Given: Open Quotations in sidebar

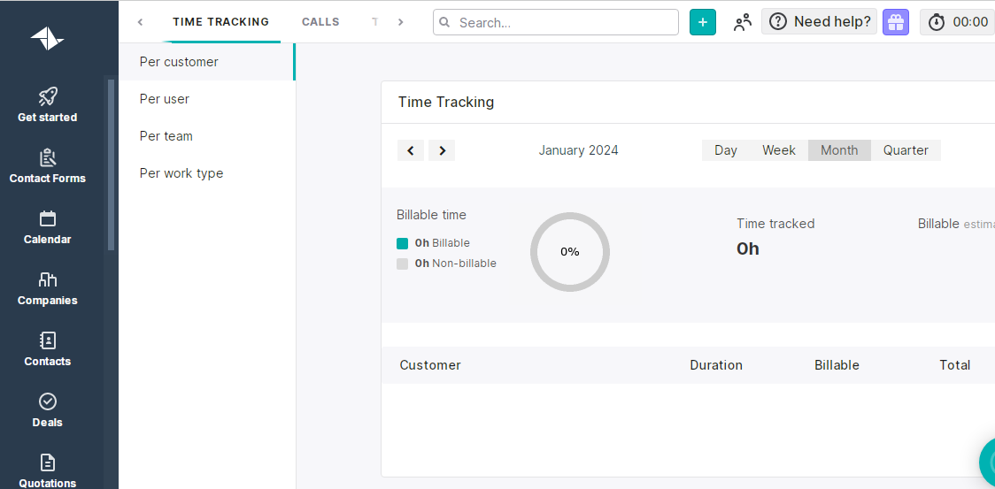Looking at the screenshot, I should coord(48,471).
